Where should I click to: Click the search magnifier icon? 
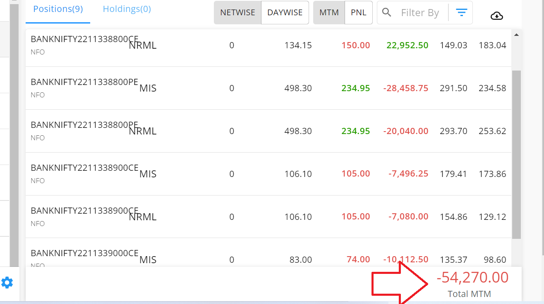point(387,12)
